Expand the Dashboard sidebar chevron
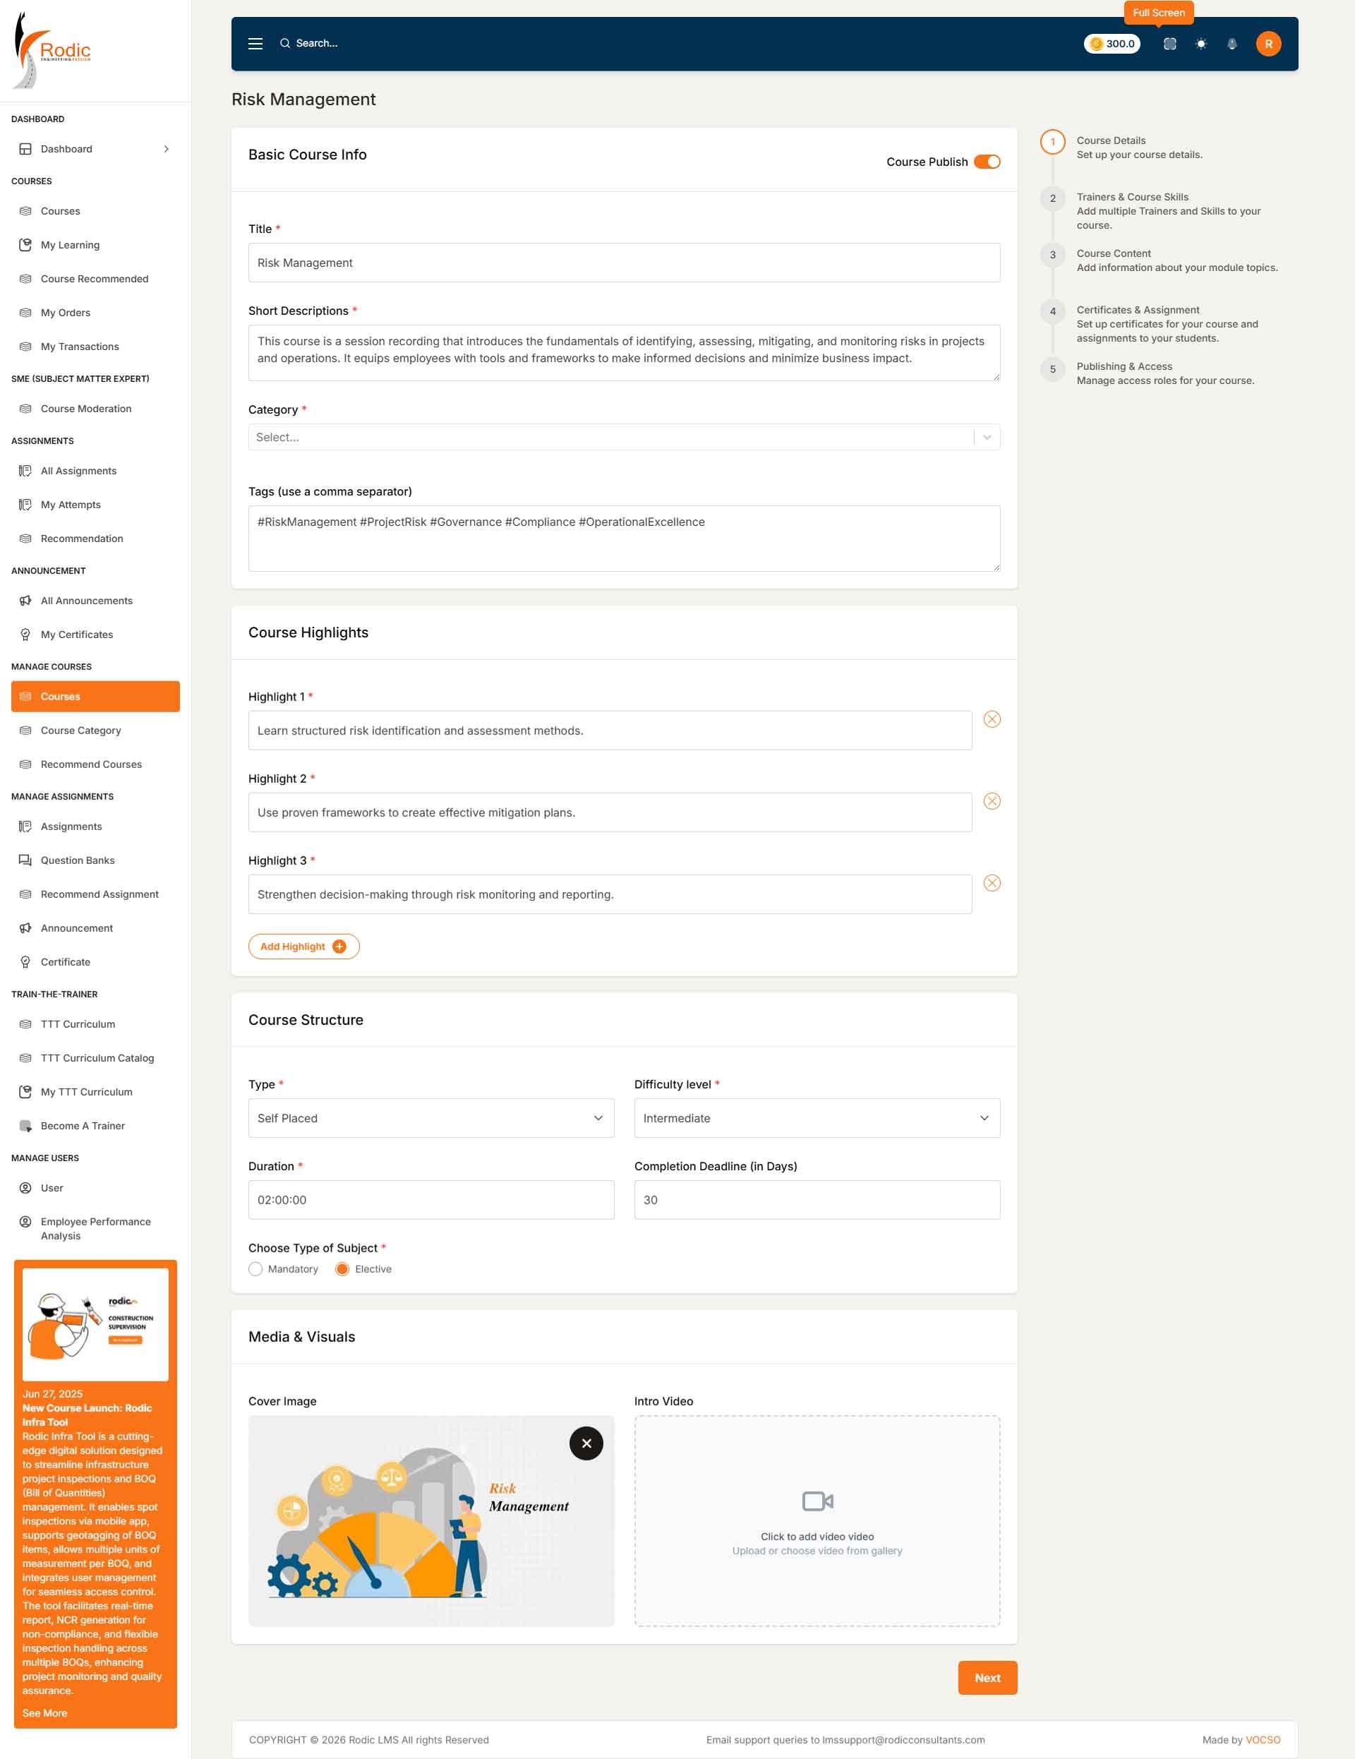The image size is (1355, 1759). pos(166,149)
